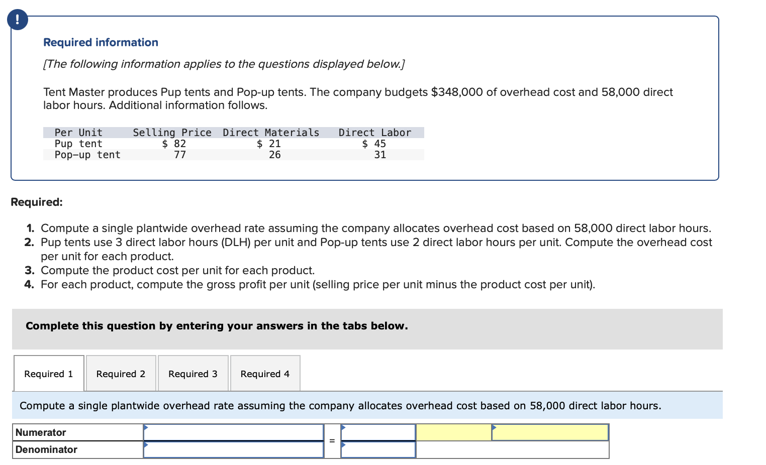
Task: Click the Pop-up tent selling price 77
Action: tap(180, 155)
